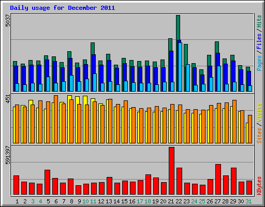Image resolution: width=265 pixels, height=207 pixels.
Task: Click day label 21 on the x-axis
Action: (x=171, y=201)
